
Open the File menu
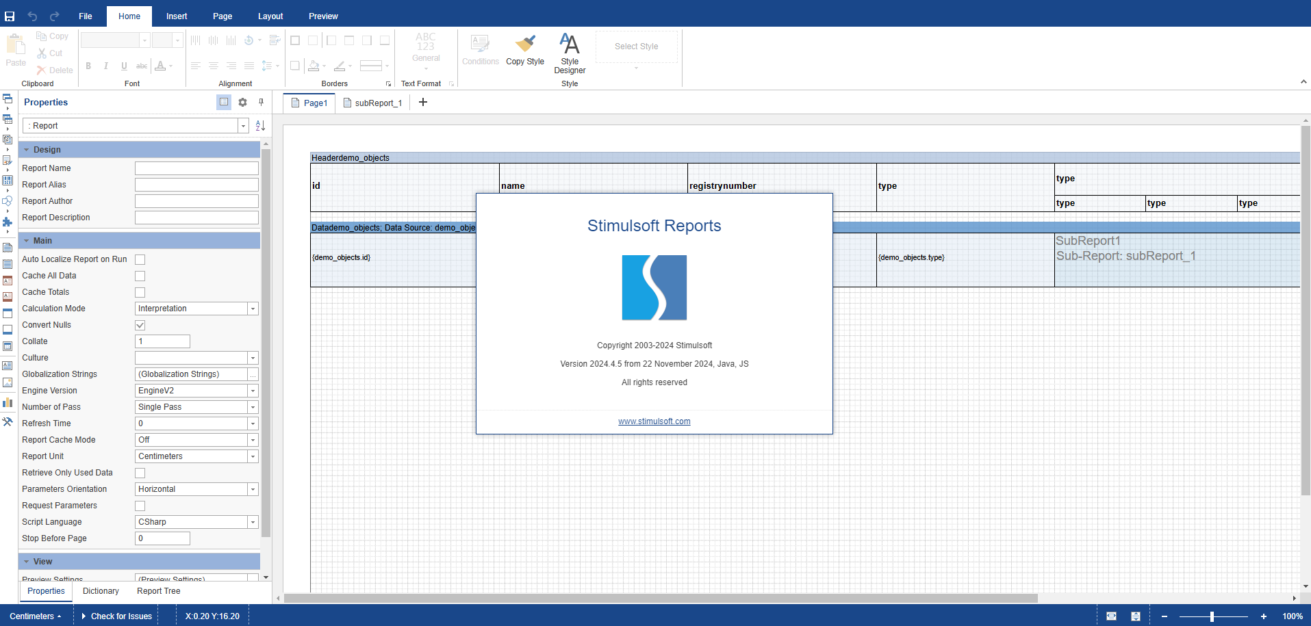[x=86, y=16]
